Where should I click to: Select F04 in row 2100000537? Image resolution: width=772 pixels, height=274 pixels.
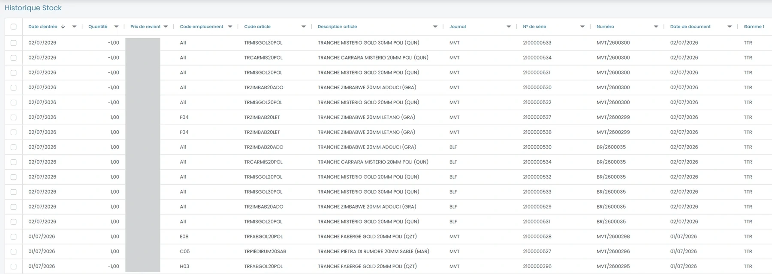tap(184, 117)
